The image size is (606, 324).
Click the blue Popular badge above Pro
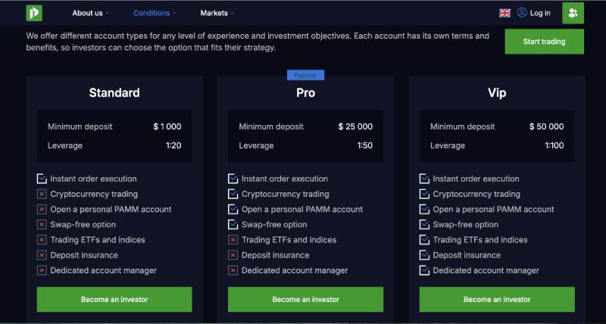pos(305,75)
